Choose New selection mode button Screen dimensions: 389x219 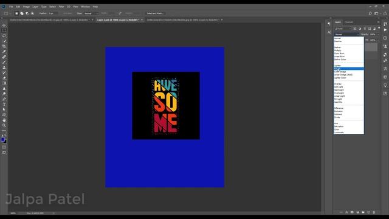16,13
